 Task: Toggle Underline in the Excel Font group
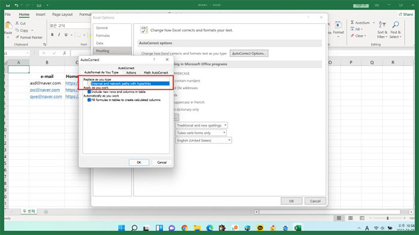tap(66, 35)
